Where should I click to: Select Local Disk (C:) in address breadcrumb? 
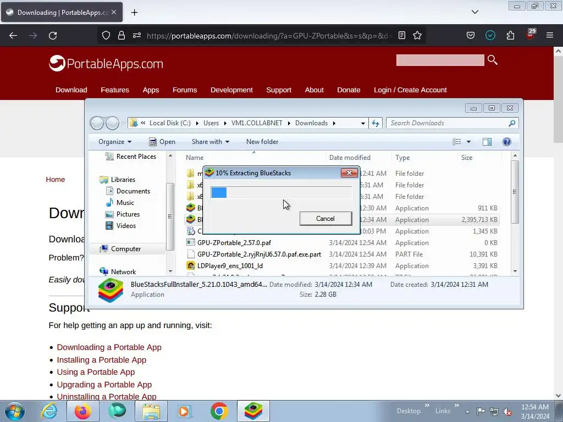(170, 123)
